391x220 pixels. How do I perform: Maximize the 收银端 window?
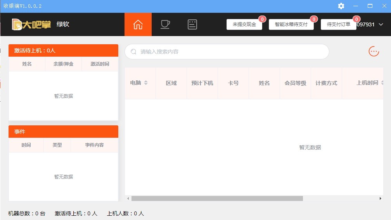(x=370, y=6)
